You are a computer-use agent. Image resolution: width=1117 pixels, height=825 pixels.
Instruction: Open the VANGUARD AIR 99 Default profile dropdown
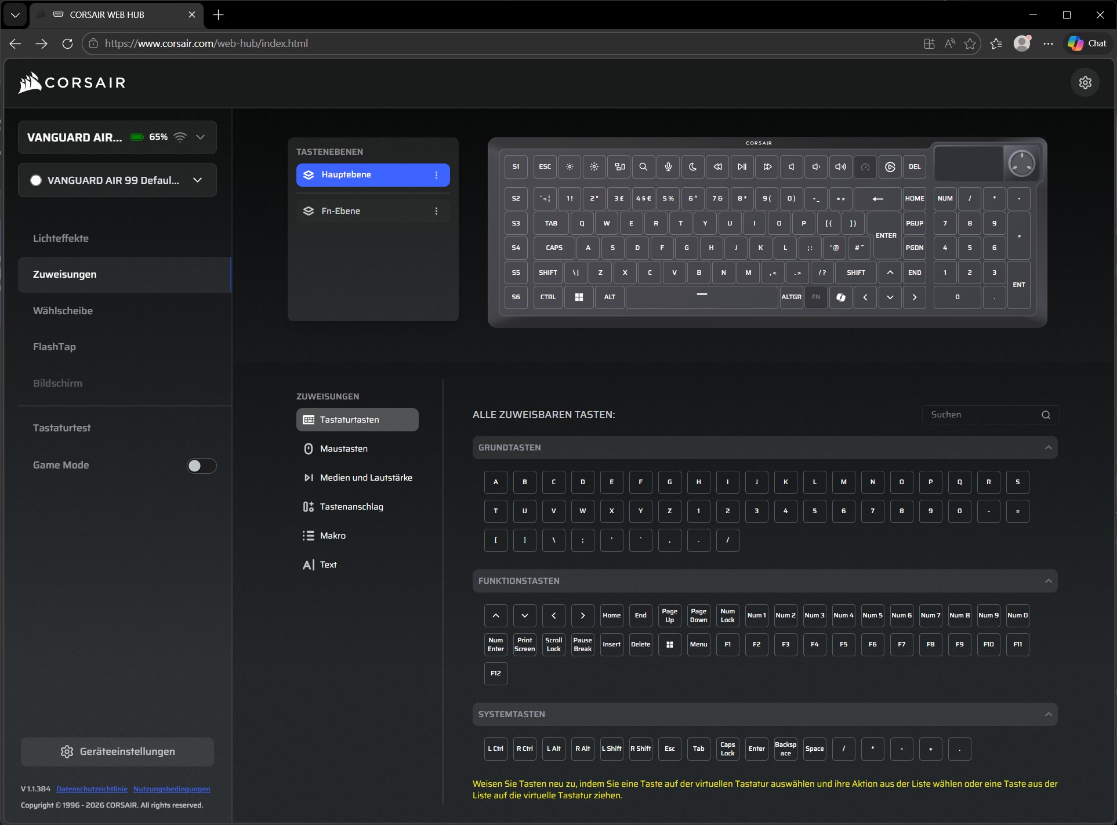(x=197, y=180)
